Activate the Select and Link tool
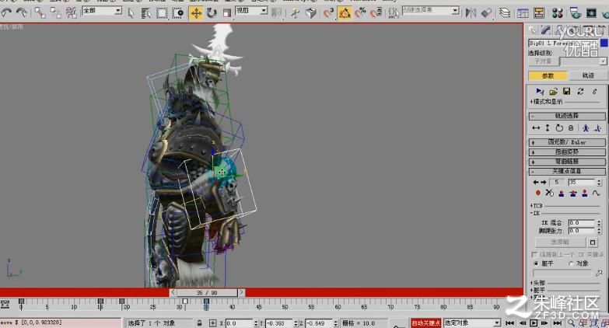 pyautogui.click(x=40, y=12)
